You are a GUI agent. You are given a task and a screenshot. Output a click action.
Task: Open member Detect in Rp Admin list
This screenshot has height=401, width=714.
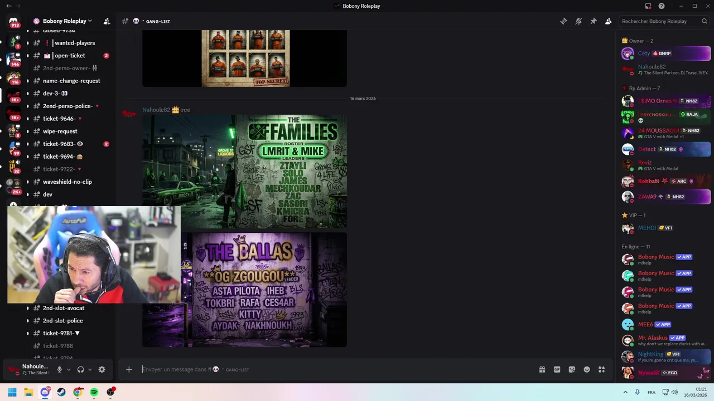666,149
